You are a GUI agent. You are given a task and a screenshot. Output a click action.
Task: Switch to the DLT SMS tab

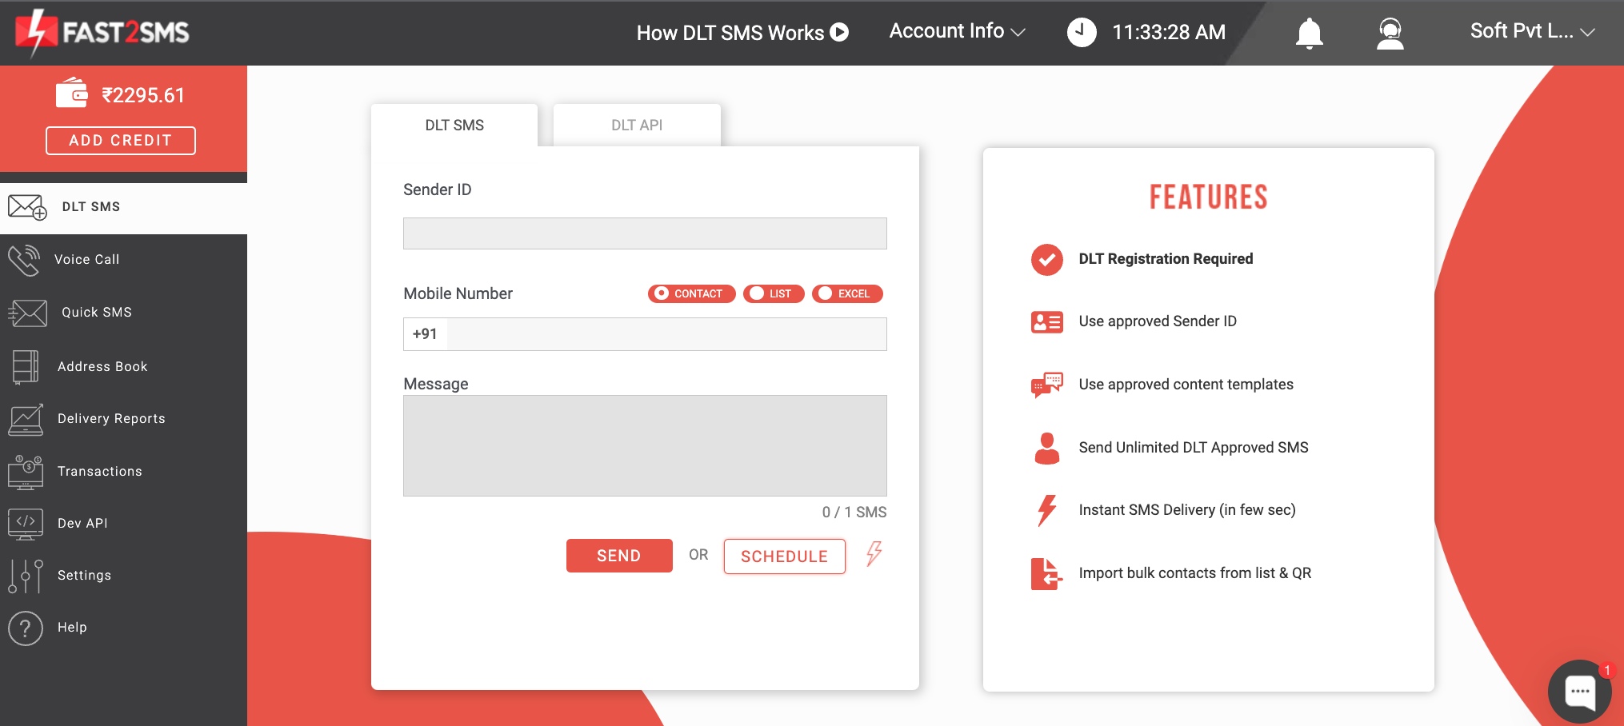tap(454, 125)
